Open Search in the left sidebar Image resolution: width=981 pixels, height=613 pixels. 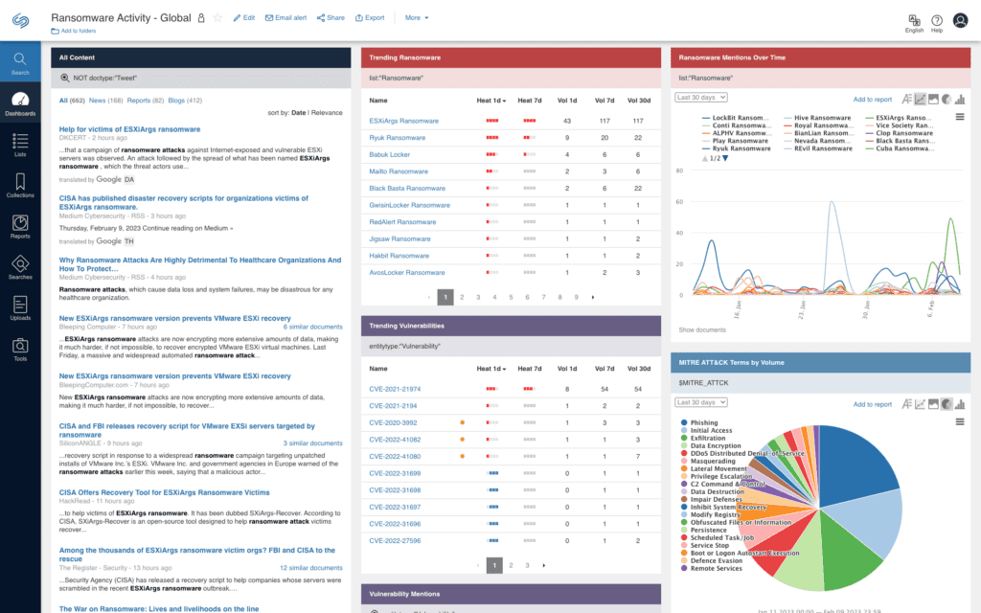coord(20,62)
